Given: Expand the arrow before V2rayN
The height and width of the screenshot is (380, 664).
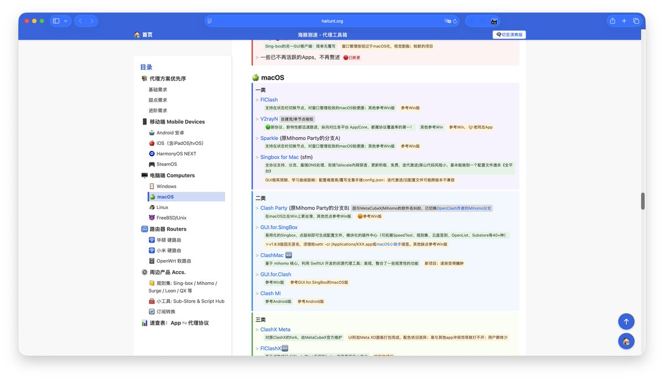Looking at the screenshot, I should coord(257,119).
